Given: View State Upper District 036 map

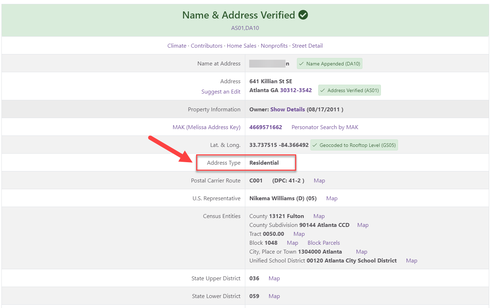Looking at the screenshot, I should click(274, 278).
